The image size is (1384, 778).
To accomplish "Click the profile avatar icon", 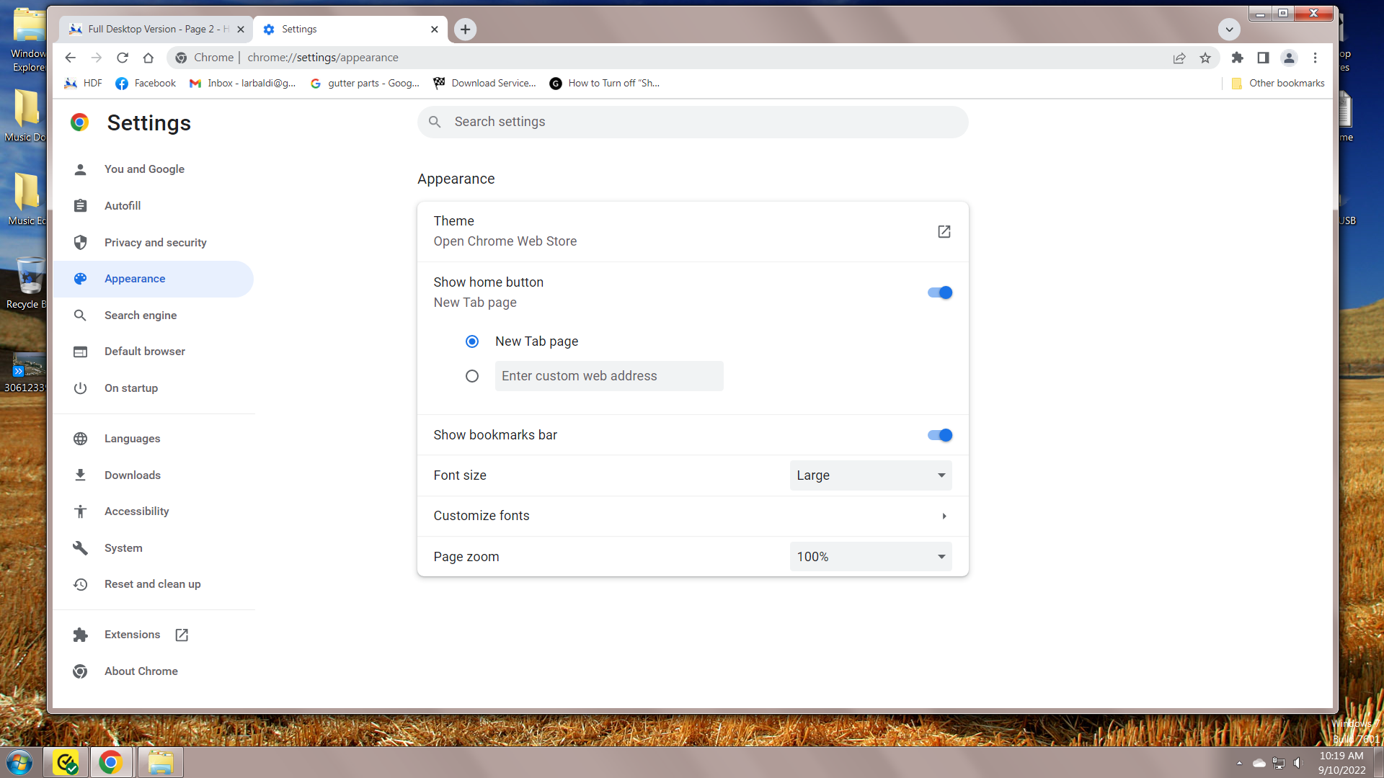I will [1289, 58].
